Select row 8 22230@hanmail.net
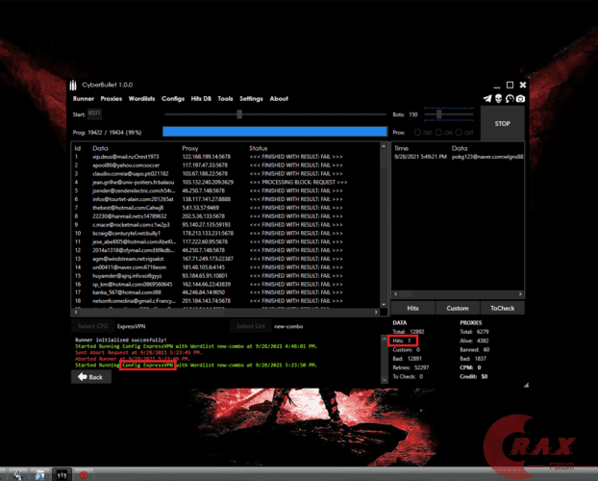 click(227, 216)
